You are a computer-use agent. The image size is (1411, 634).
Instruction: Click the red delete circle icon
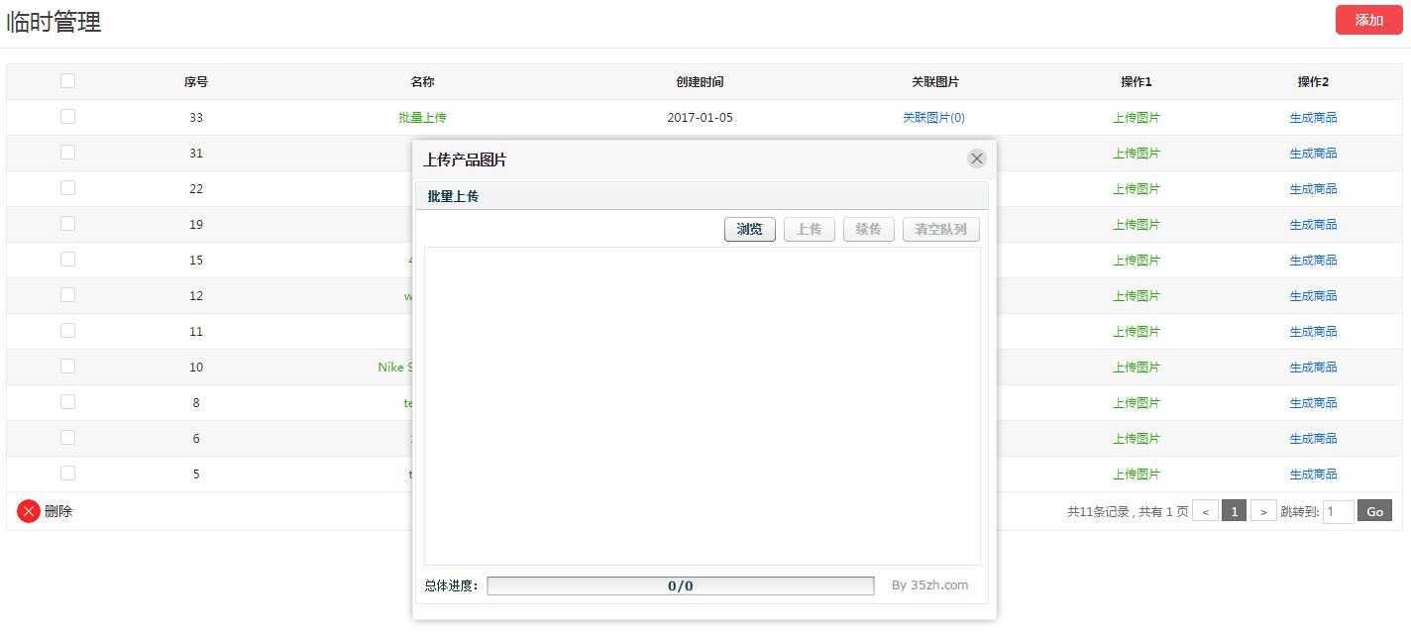(x=28, y=511)
